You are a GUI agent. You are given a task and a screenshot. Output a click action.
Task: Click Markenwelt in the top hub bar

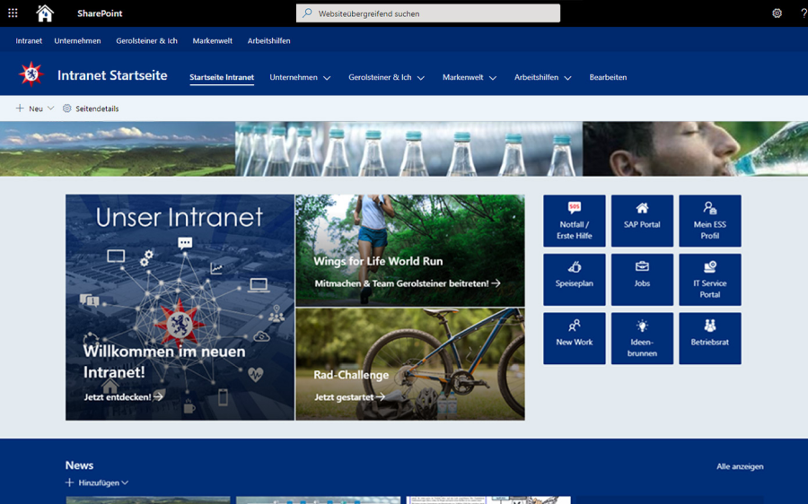pyautogui.click(x=212, y=40)
